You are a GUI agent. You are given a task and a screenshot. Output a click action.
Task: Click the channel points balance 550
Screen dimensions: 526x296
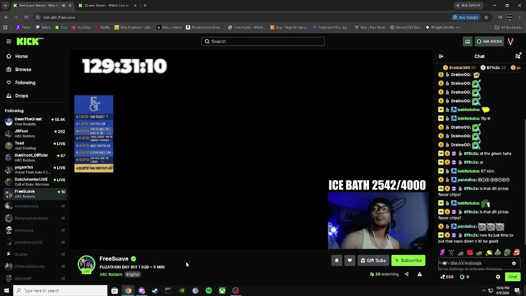coord(447,277)
